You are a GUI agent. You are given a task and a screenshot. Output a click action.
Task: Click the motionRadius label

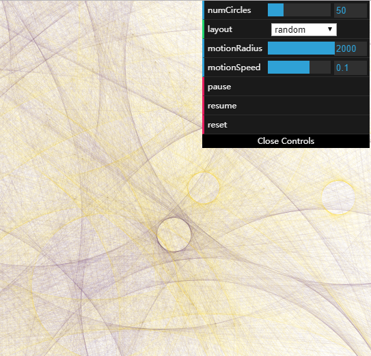(x=235, y=48)
